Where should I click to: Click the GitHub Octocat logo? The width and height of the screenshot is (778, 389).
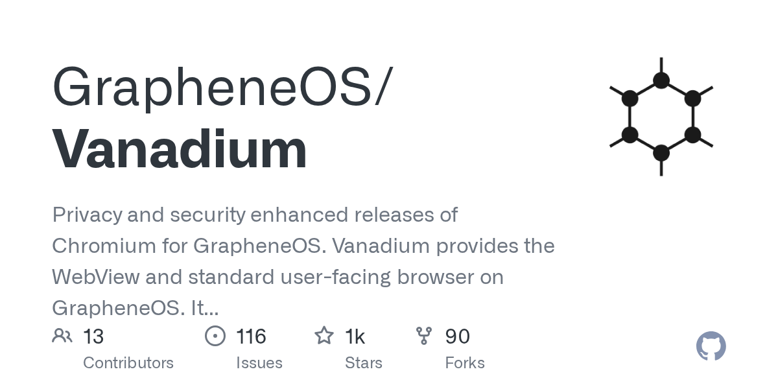pyautogui.click(x=711, y=347)
